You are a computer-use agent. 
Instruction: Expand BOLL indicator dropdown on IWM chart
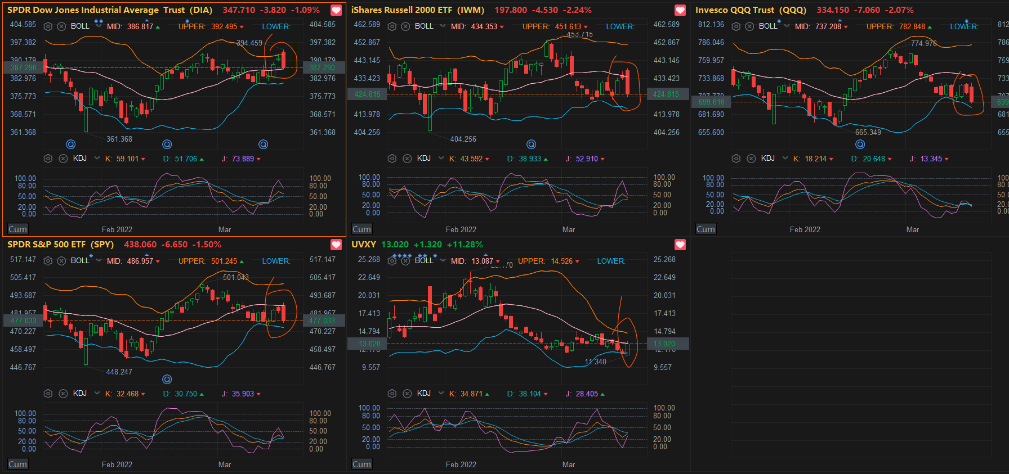(x=443, y=26)
